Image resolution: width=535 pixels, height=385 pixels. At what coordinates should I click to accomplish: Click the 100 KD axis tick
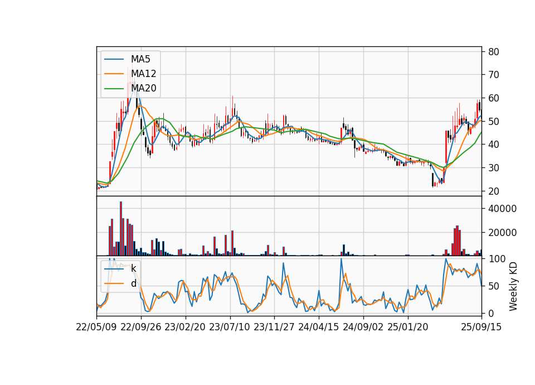497,259
